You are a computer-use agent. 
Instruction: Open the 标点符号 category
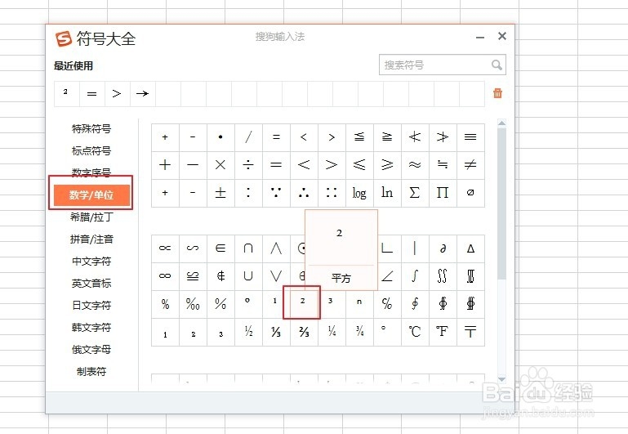pyautogui.click(x=91, y=151)
